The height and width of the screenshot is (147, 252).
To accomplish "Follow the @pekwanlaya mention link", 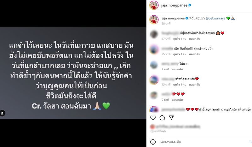I will (x=215, y=18).
